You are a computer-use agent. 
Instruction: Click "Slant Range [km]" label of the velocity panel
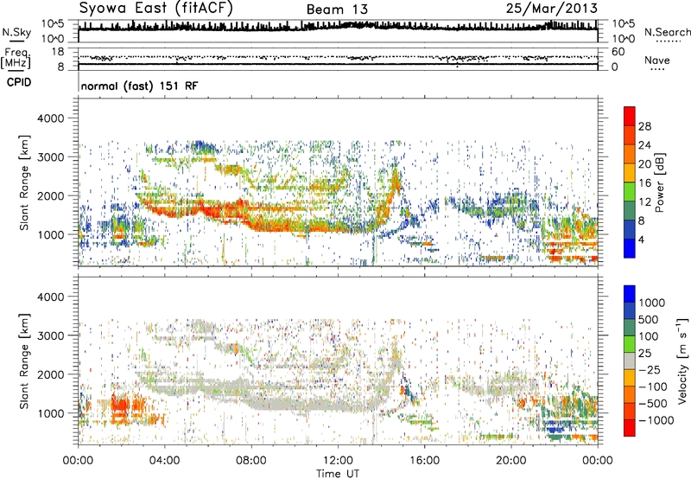24,361
